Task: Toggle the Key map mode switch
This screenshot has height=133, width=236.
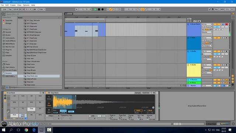Action: pyautogui.click(x=216, y=9)
